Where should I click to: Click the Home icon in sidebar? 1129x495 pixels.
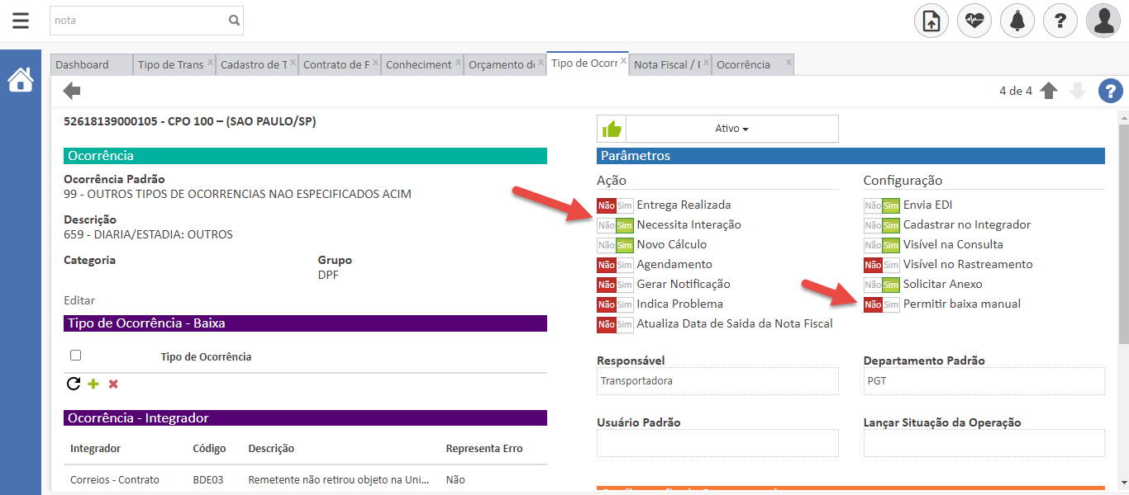point(21,80)
